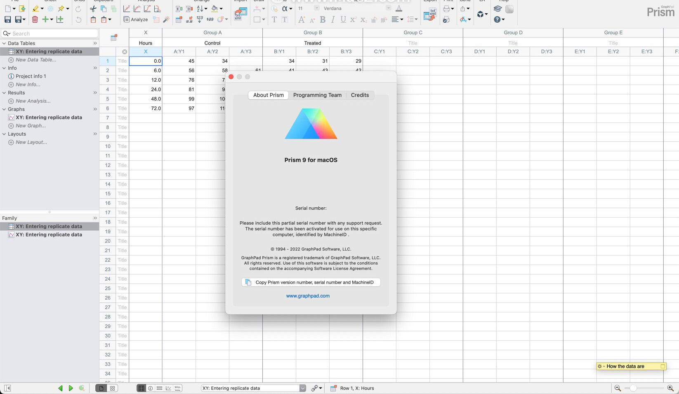Click Copy Prism version number button
679x394 pixels.
point(310,282)
